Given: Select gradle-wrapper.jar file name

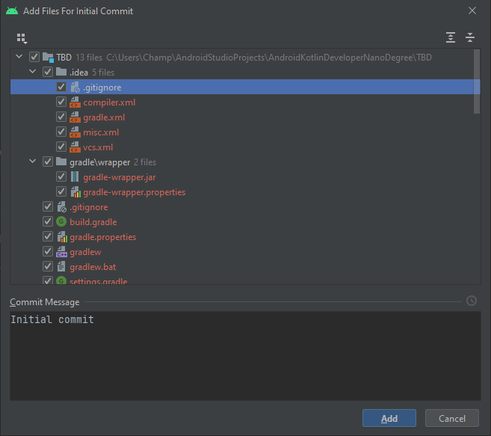Looking at the screenshot, I should click(120, 177).
